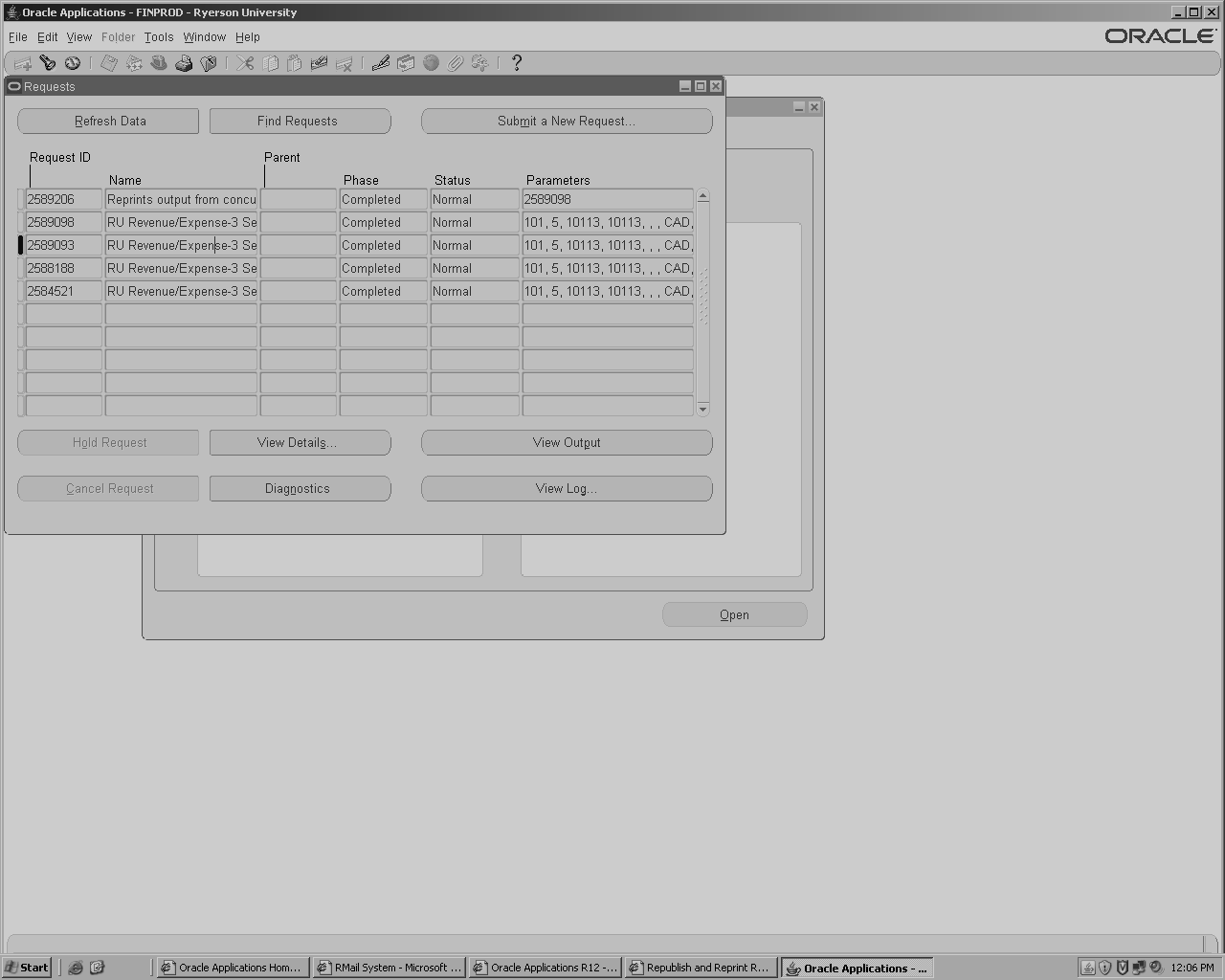1225x980 pixels.
Task: Click the Switch Responsibilities hat icon
Action: pos(159,63)
